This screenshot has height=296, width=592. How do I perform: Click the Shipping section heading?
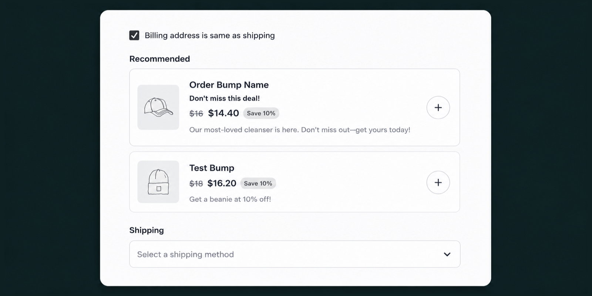147,230
